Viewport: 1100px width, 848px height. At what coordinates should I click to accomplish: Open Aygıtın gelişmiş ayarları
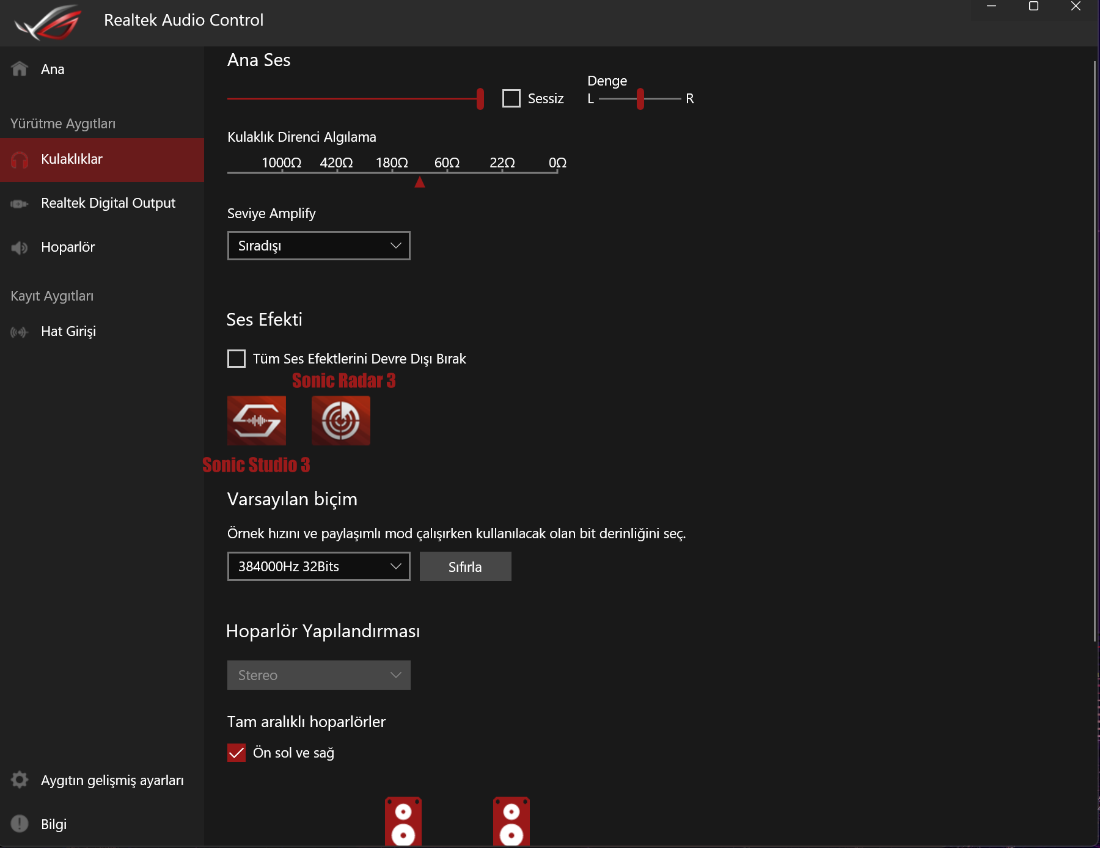pyautogui.click(x=102, y=780)
